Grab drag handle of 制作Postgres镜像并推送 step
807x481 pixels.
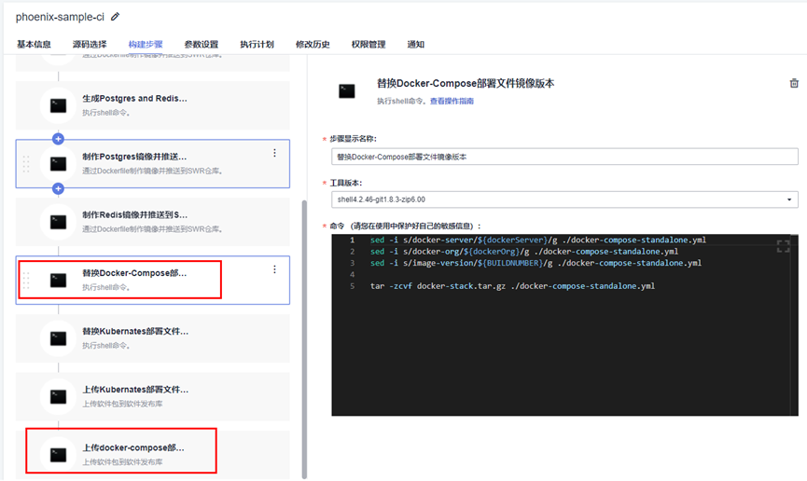point(26,163)
